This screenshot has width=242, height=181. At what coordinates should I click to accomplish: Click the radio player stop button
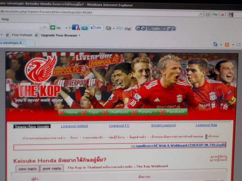(x=138, y=28)
